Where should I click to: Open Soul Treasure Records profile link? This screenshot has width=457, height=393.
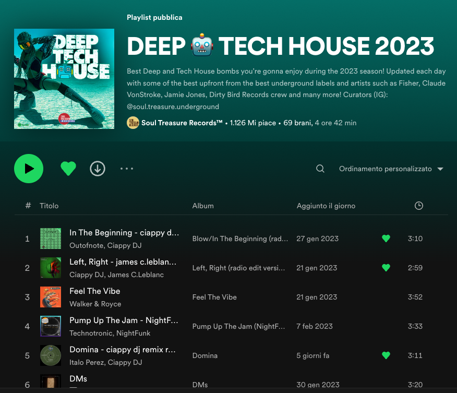(x=182, y=123)
